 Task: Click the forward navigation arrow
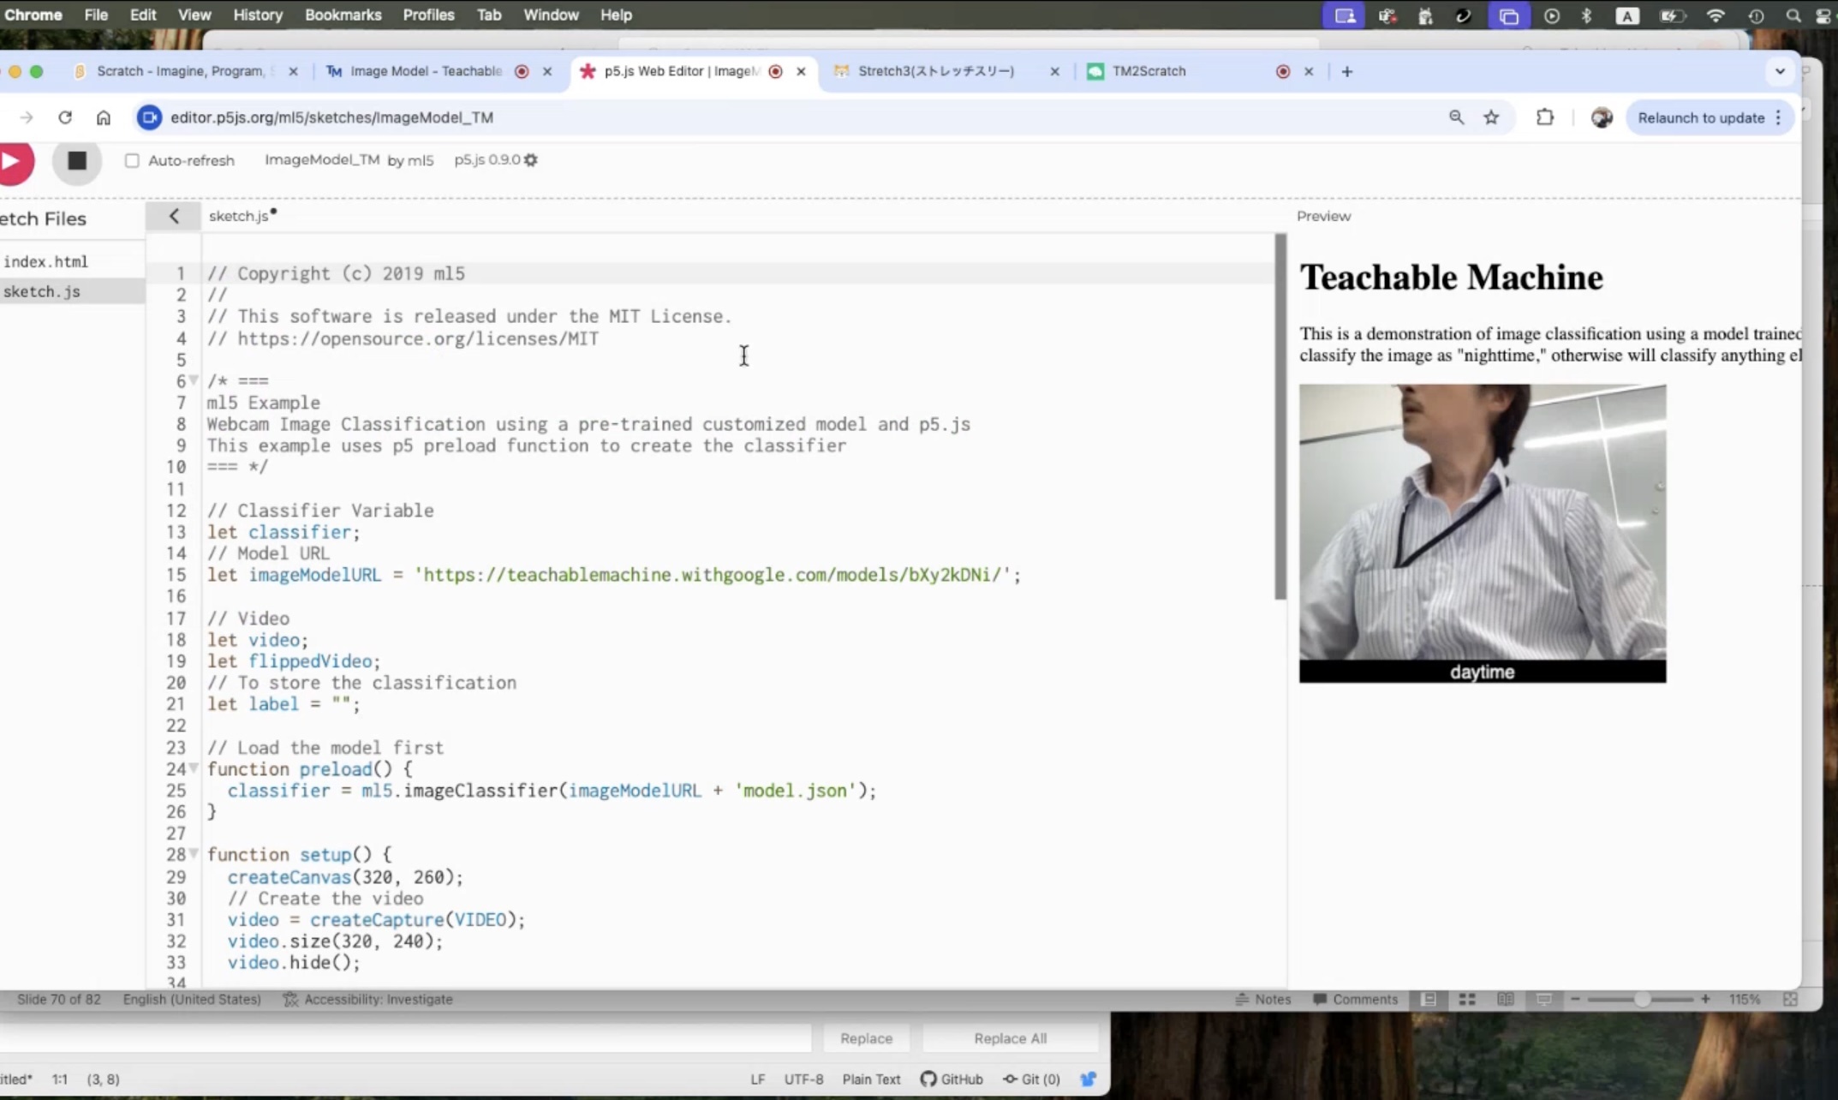[x=26, y=117]
